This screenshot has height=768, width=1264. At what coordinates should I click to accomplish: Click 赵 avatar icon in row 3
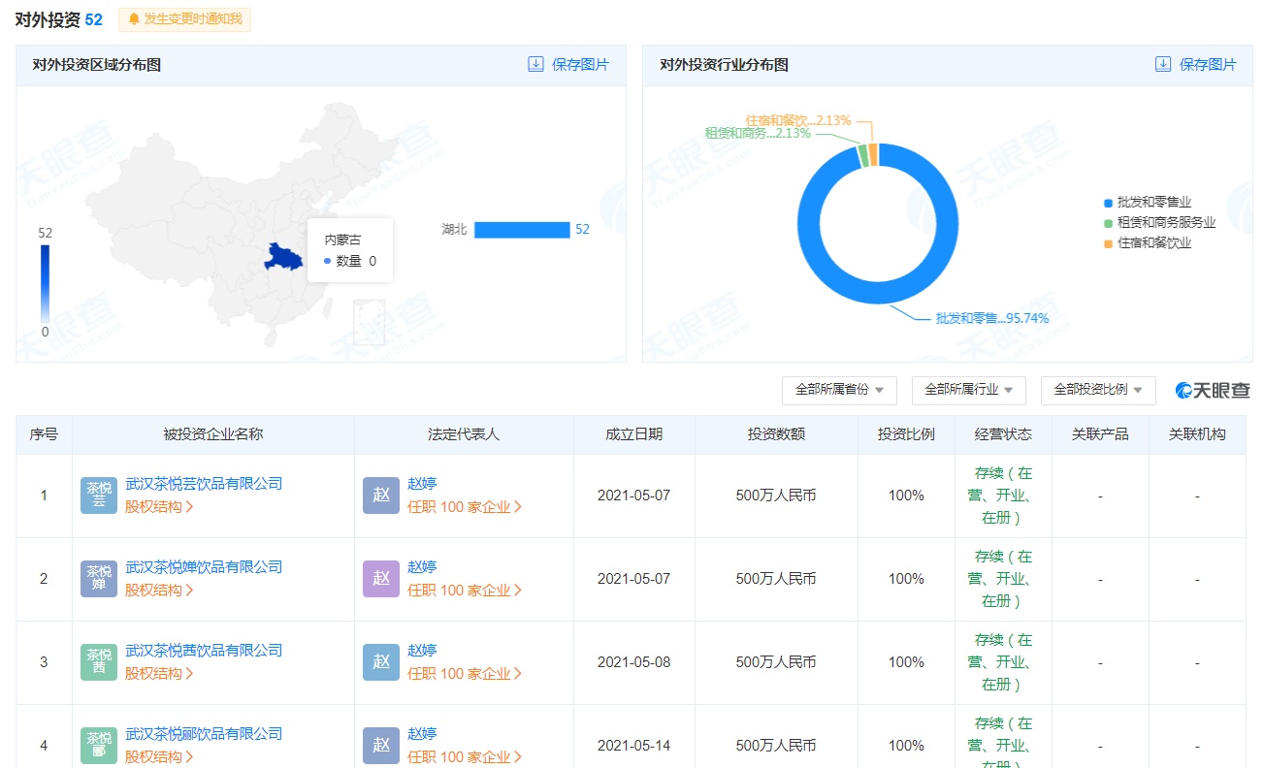(381, 662)
